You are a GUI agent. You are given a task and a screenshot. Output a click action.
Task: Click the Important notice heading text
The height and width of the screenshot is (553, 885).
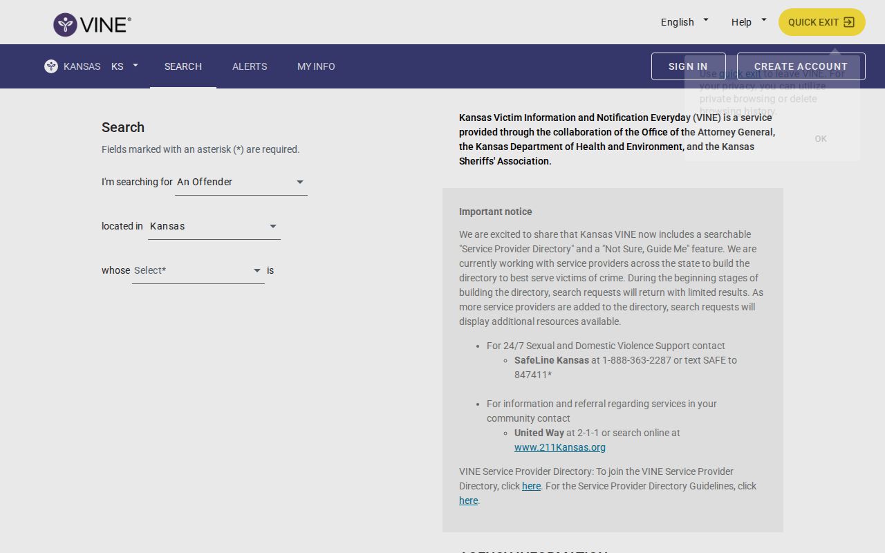click(x=496, y=212)
